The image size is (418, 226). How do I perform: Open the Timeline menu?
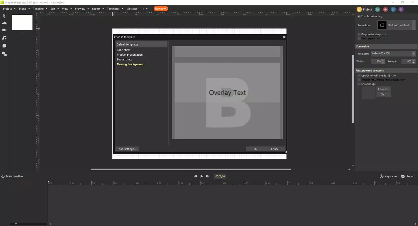click(x=38, y=9)
